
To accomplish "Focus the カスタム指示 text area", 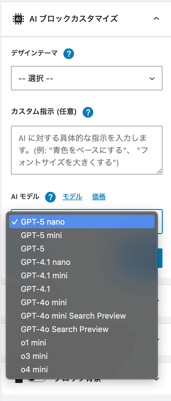I will tap(87, 150).
